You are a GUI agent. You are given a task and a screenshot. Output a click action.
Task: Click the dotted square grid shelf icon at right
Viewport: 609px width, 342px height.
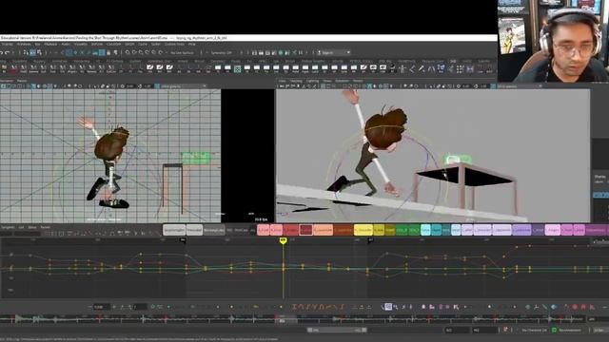pos(461,69)
